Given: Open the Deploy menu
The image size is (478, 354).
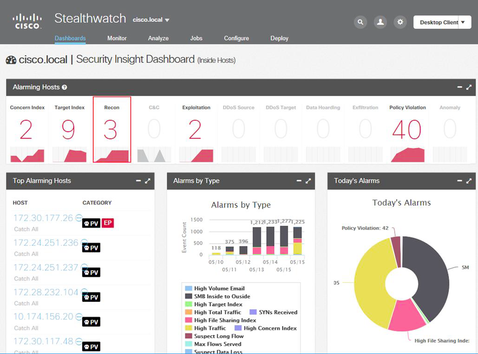Looking at the screenshot, I should pyautogui.click(x=279, y=38).
